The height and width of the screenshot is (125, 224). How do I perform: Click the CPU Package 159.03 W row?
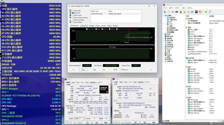coord(31,106)
